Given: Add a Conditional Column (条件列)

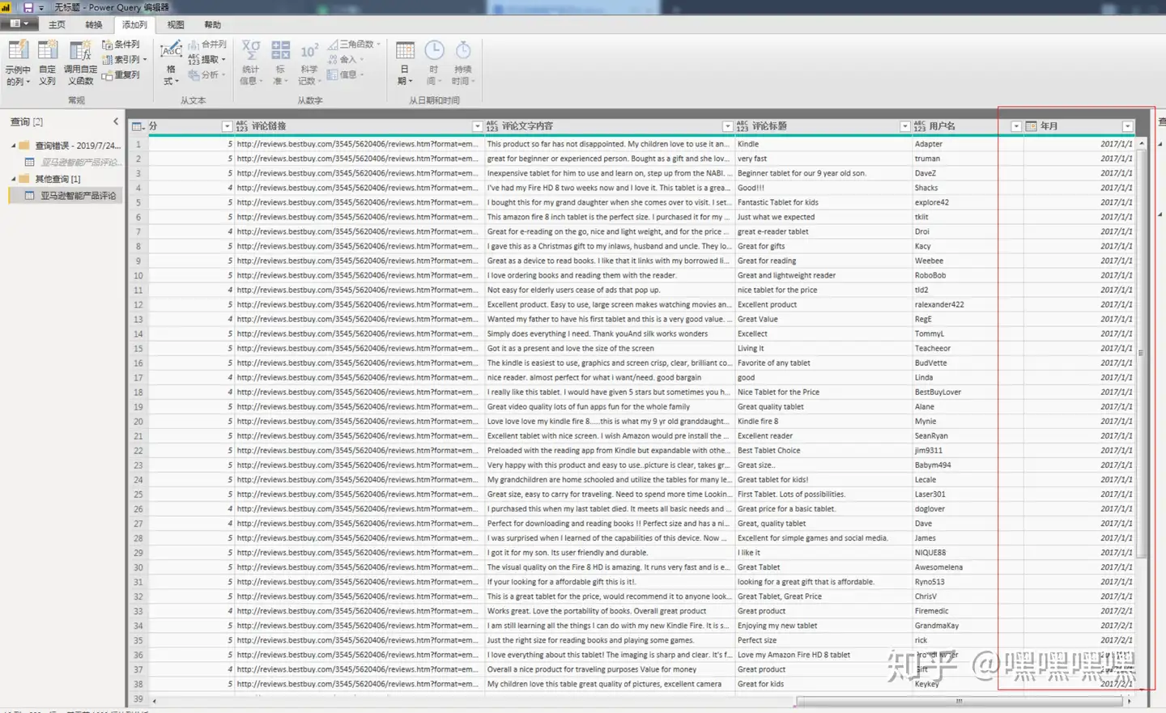Looking at the screenshot, I should [121, 45].
